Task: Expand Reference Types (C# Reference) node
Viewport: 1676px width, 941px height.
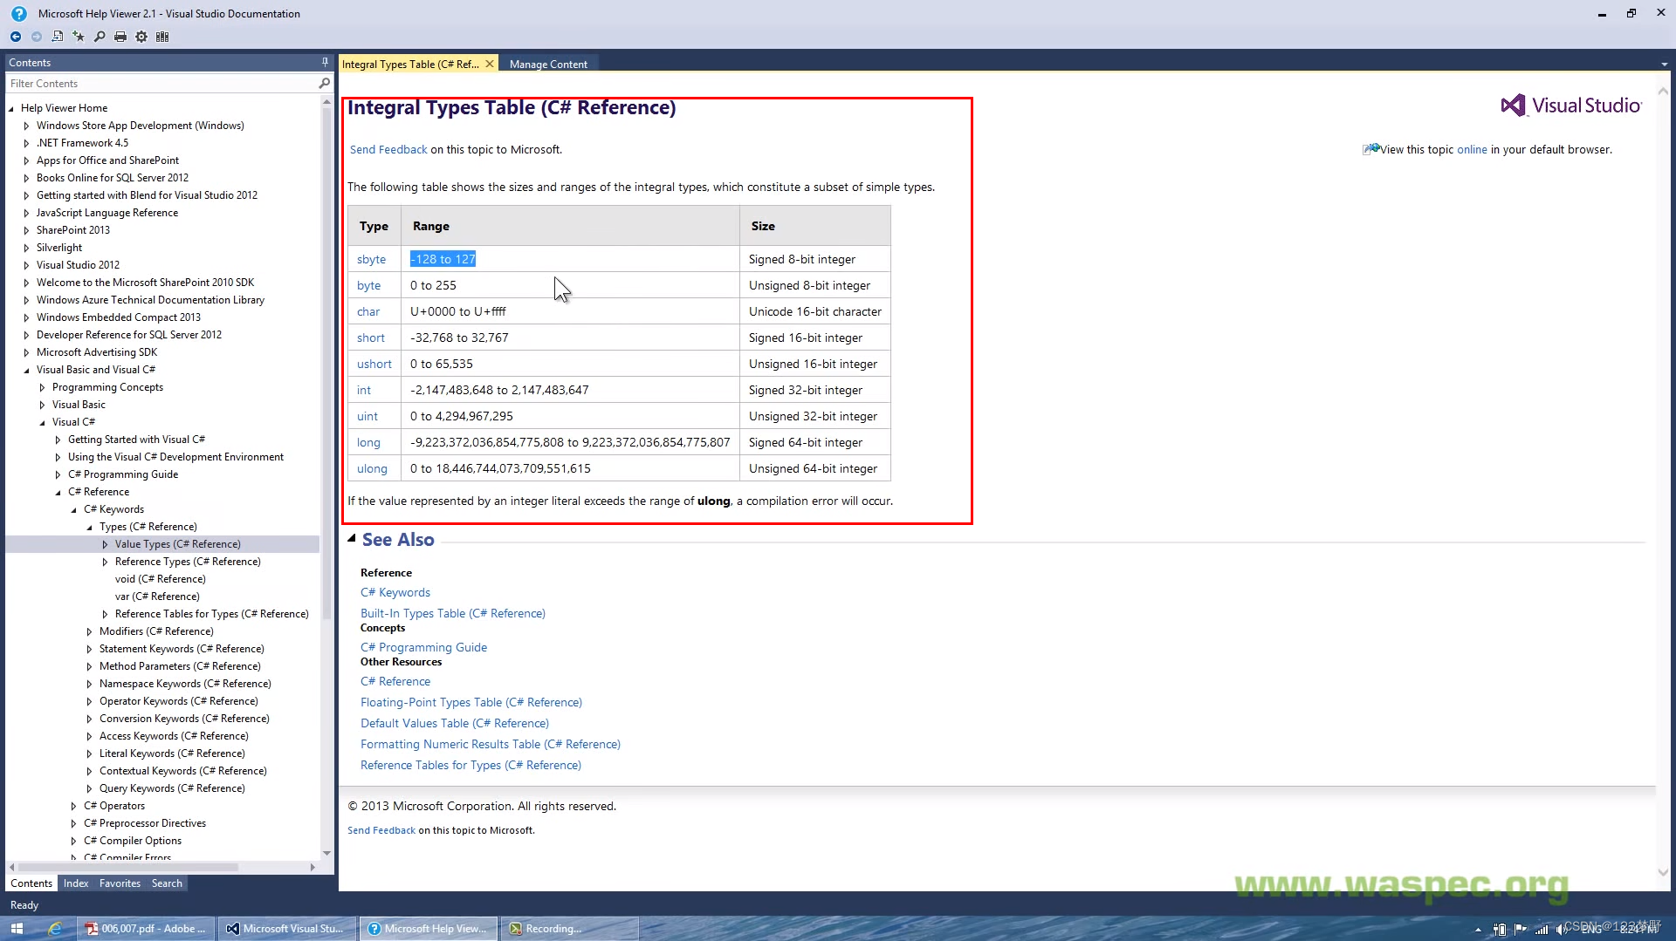Action: point(105,562)
